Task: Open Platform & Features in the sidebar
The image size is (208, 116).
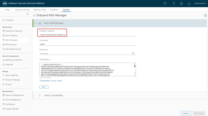Action: pyautogui.click(x=14, y=31)
